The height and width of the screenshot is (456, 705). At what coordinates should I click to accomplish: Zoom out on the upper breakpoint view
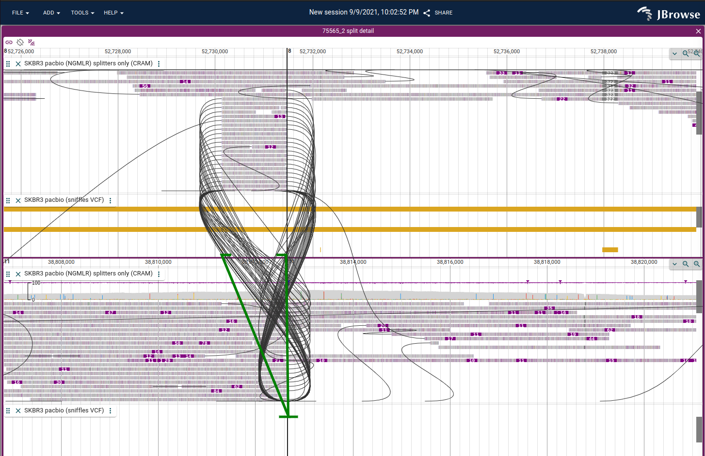point(685,53)
